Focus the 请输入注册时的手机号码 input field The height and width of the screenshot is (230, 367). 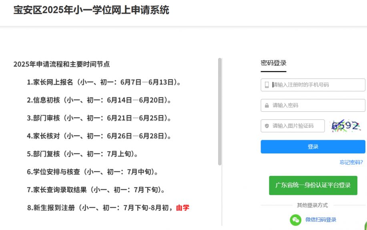tap(313, 85)
